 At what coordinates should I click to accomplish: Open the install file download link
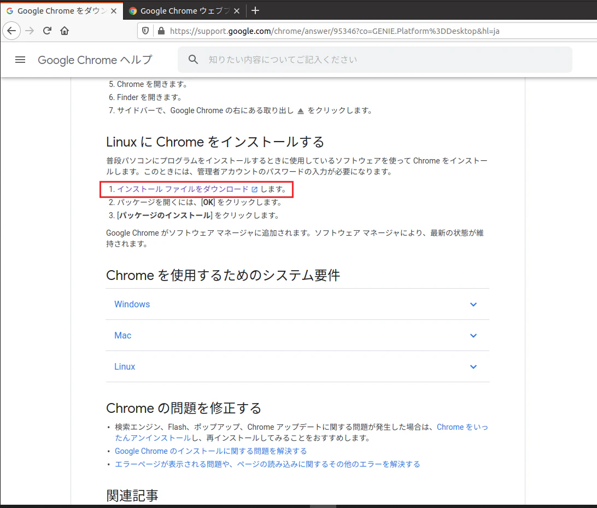(183, 189)
